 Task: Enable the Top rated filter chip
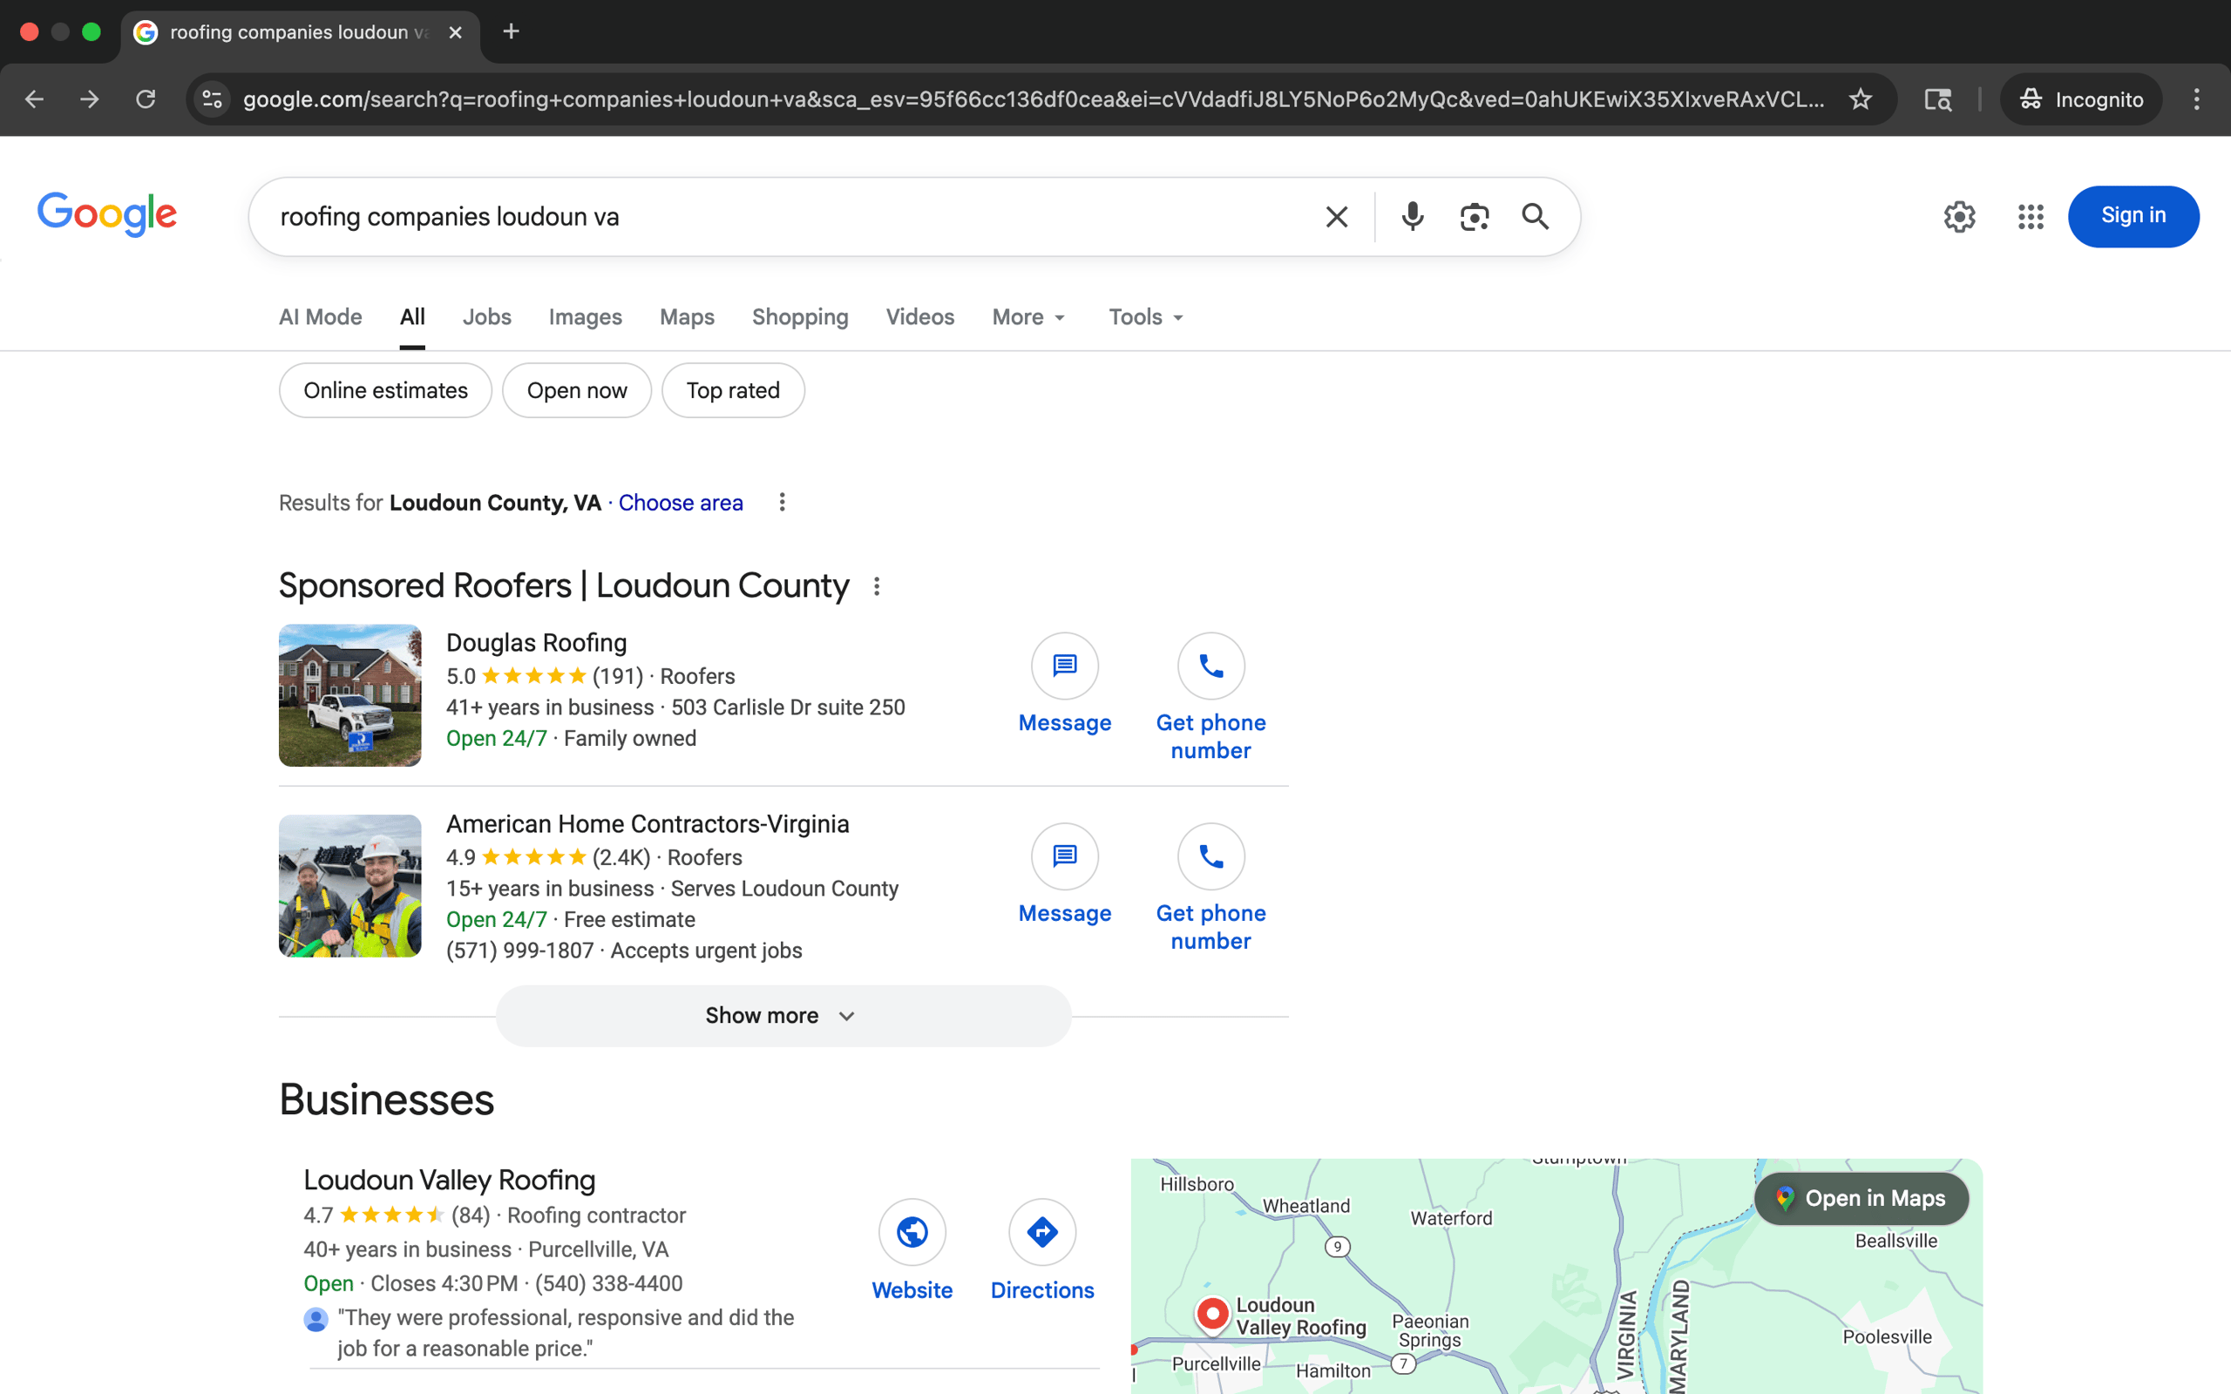pos(732,391)
